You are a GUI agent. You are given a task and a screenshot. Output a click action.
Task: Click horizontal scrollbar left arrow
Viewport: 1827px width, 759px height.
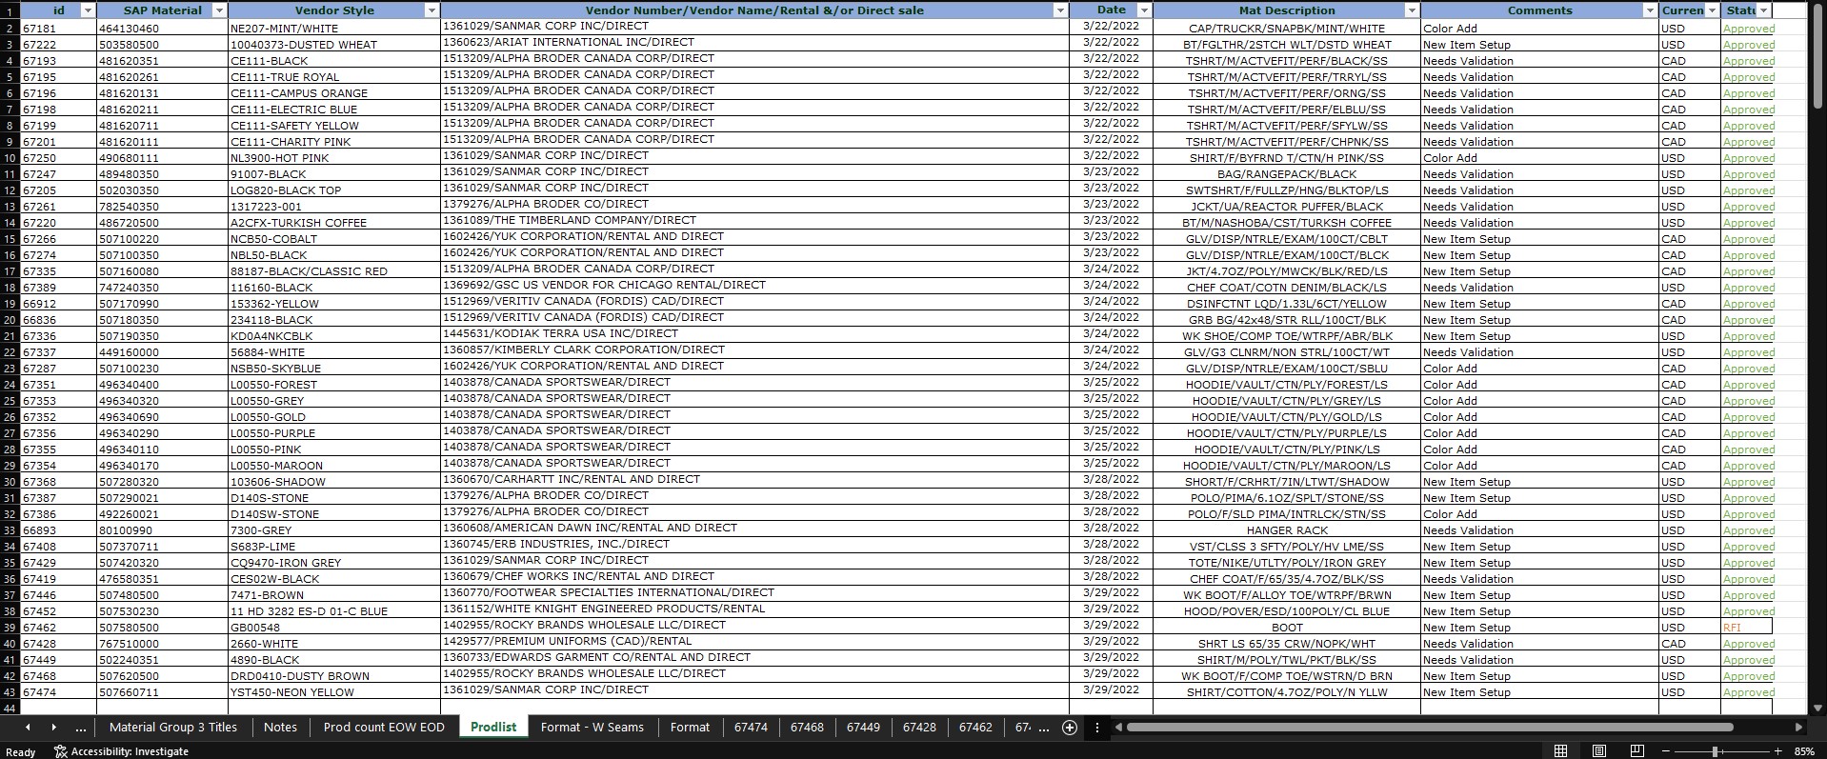(1118, 728)
